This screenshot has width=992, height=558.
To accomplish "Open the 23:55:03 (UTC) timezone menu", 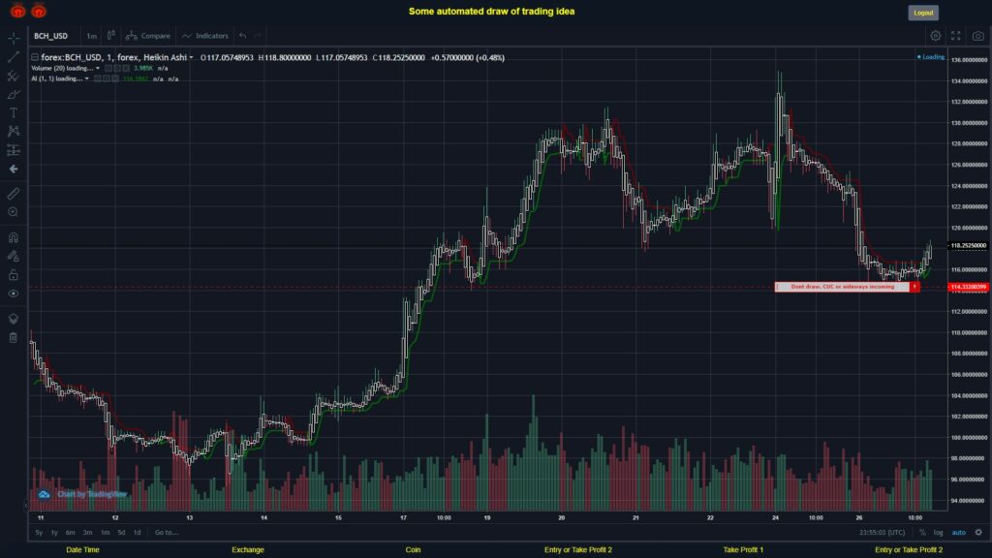I will [x=882, y=533].
